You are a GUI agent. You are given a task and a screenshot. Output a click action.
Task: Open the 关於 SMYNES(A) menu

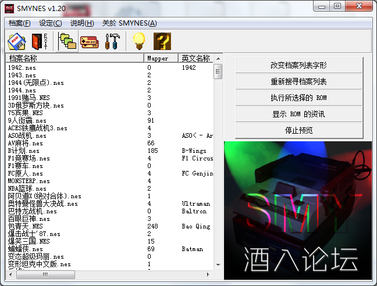[129, 23]
